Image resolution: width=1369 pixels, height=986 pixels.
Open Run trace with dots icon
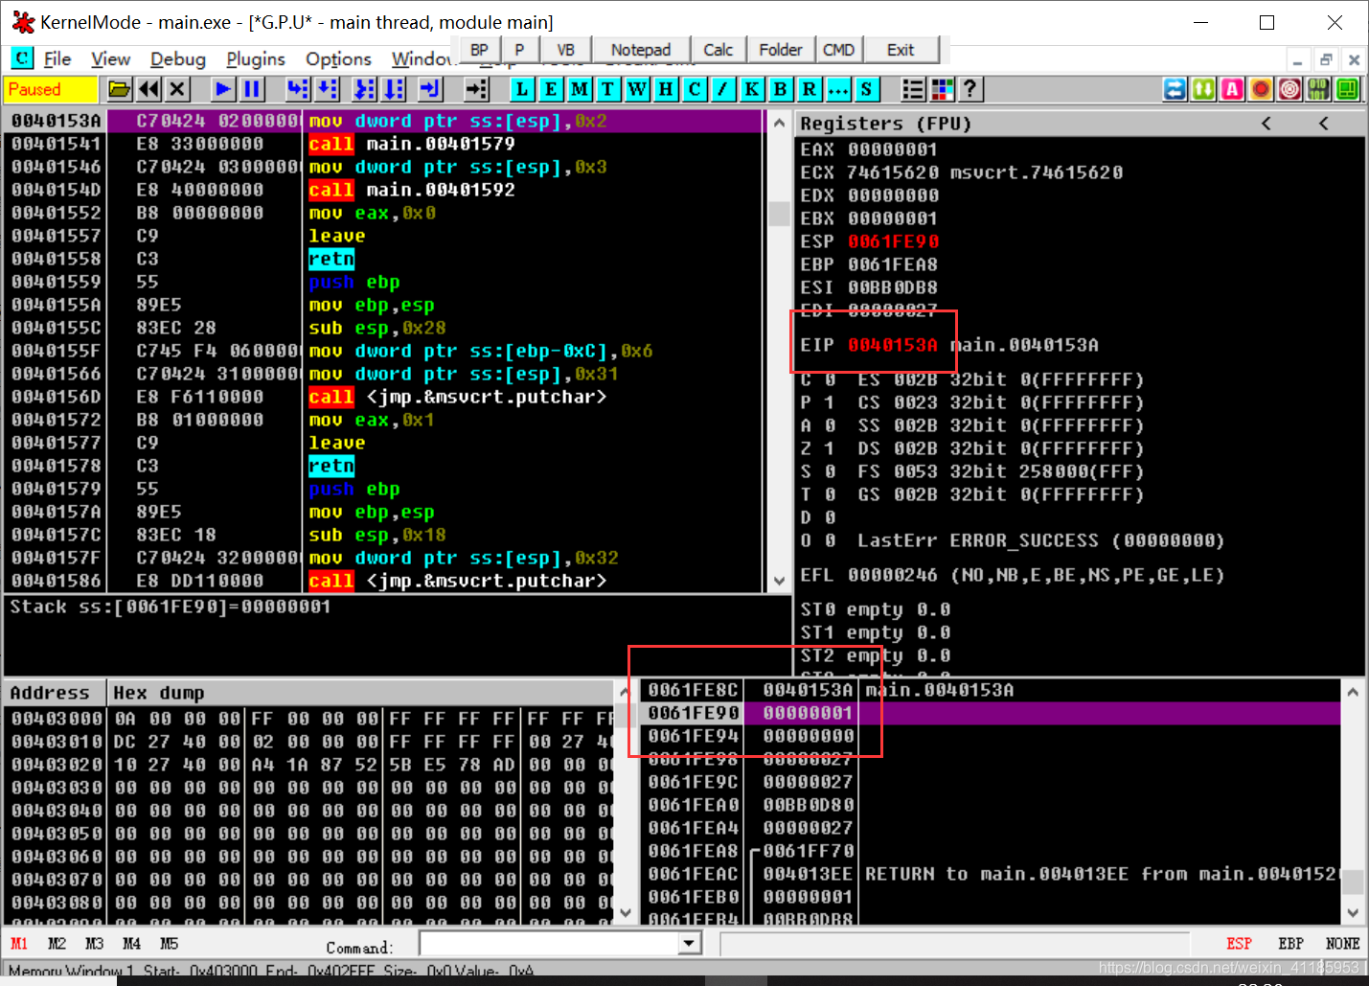point(838,89)
